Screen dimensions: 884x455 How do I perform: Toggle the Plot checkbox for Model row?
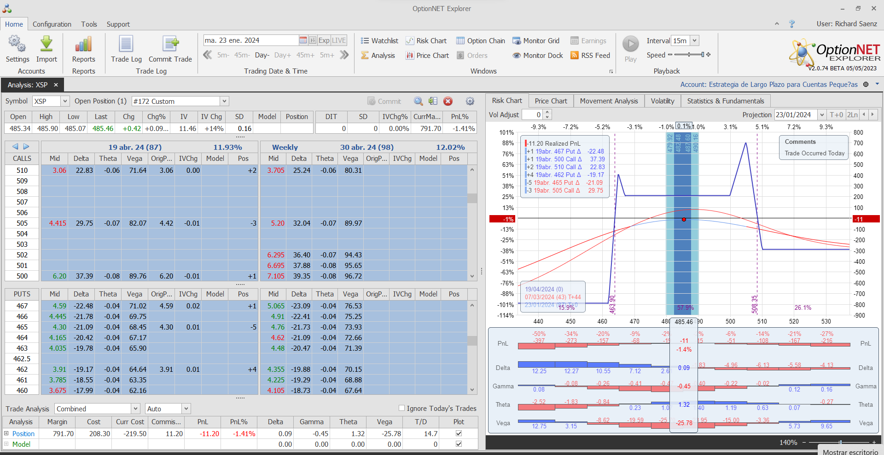pyautogui.click(x=459, y=444)
